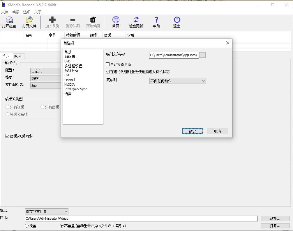This screenshot has width=293, height=231.
Task: Switch to the 格式 tab
Action: 6,56
